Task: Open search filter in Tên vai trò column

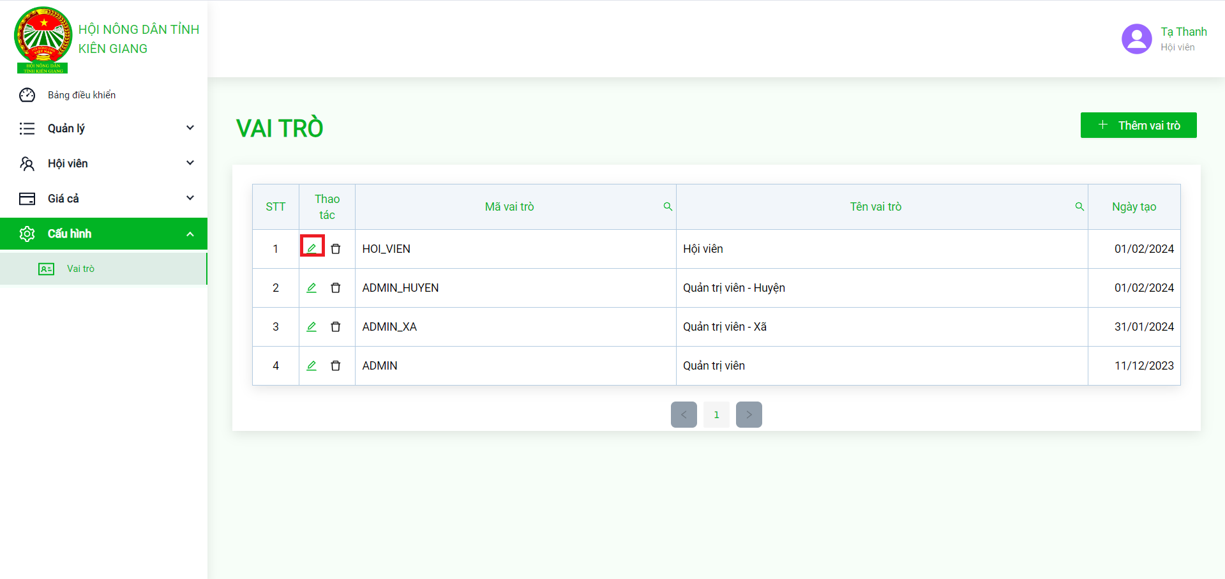Action: (1079, 206)
